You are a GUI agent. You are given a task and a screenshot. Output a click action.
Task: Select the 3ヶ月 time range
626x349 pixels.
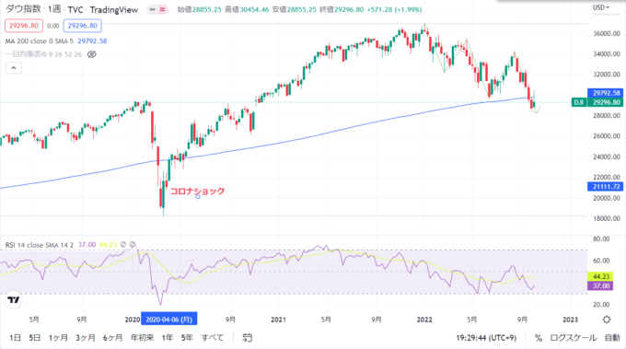pyautogui.click(x=86, y=338)
